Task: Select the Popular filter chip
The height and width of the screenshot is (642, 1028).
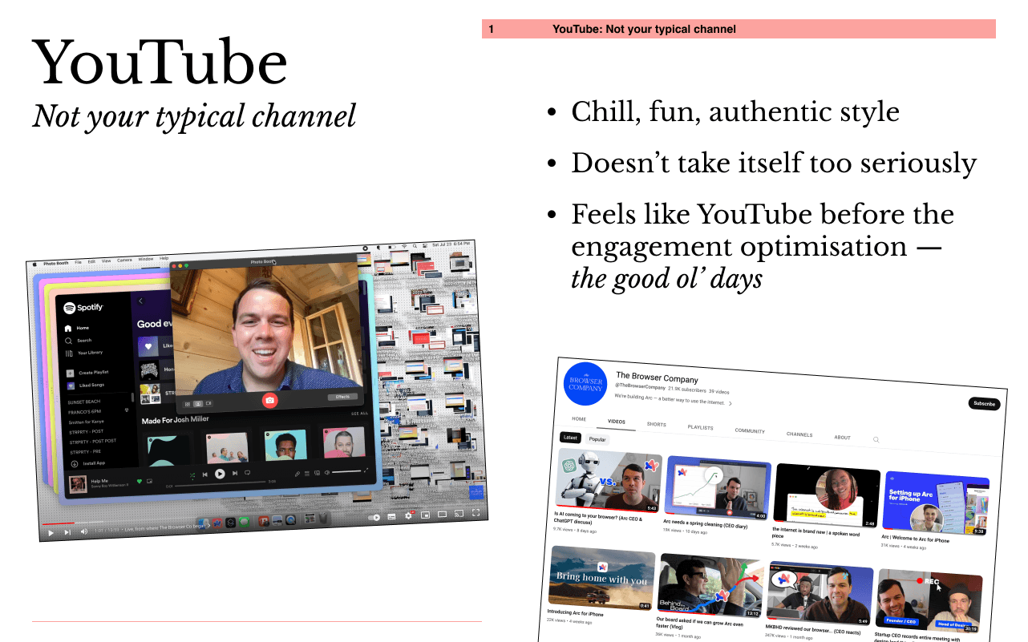Action: click(597, 439)
